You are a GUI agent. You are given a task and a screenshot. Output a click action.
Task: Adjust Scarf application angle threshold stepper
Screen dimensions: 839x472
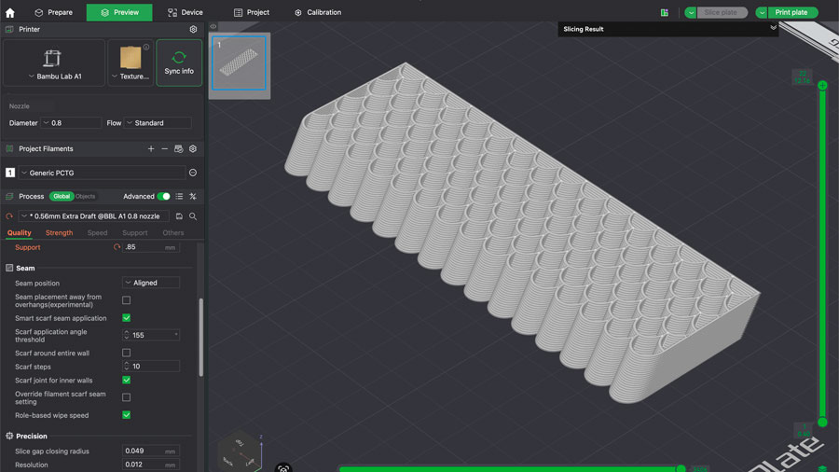tap(126, 335)
